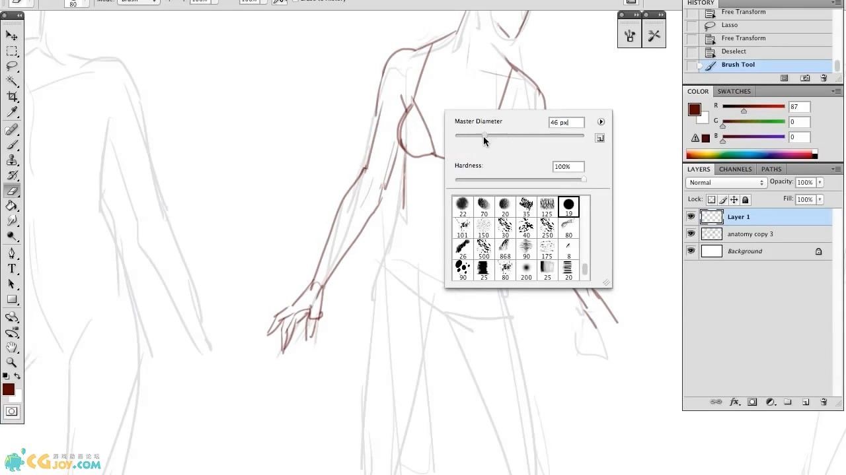Select the Eyedropper tool

[x=12, y=112]
